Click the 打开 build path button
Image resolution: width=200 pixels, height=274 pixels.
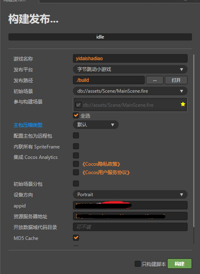pos(176,80)
